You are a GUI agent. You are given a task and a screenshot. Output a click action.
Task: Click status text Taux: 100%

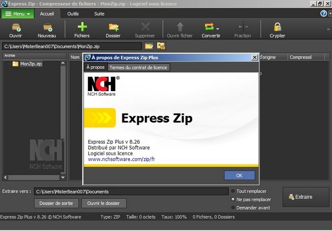(174, 217)
